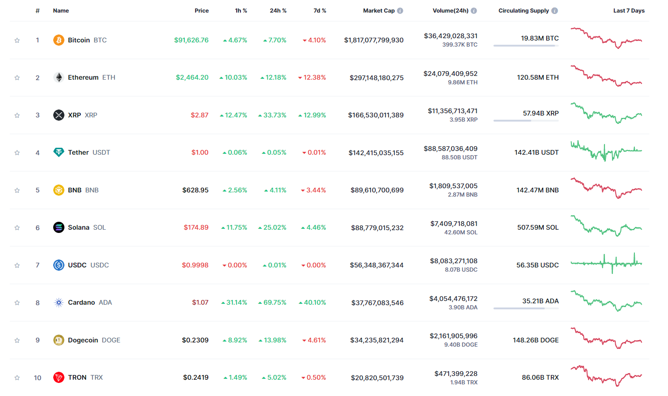Open the Ethereum ETH coin page

[x=91, y=77]
